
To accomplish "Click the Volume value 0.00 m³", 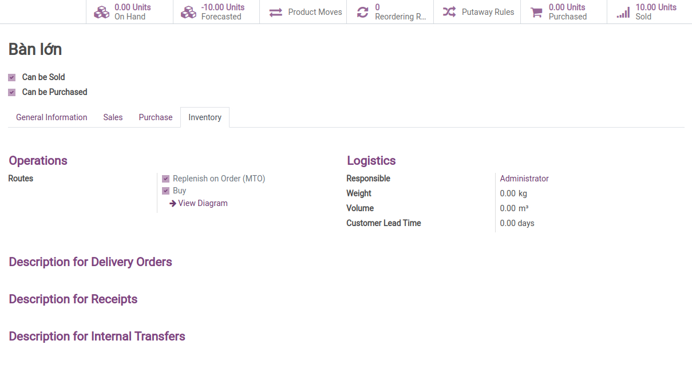I will [x=514, y=208].
